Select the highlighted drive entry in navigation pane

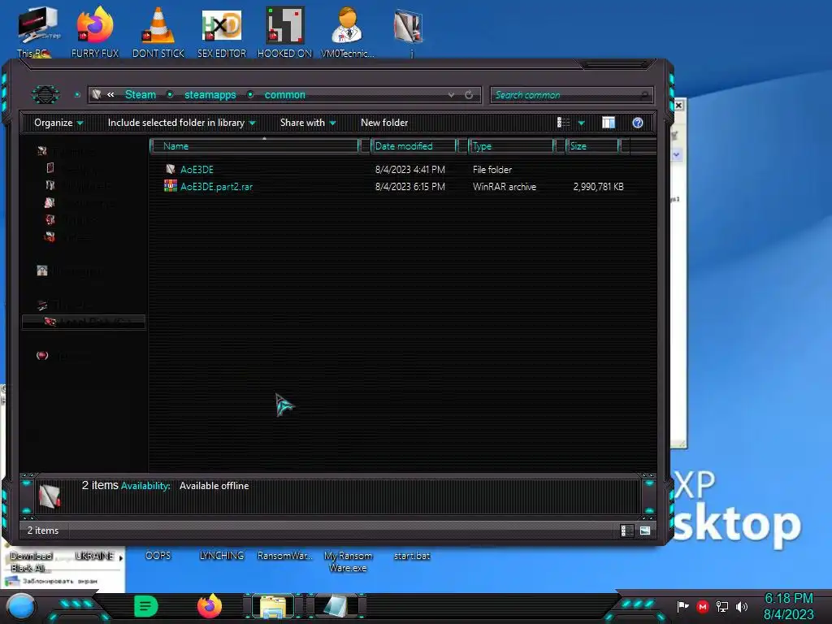pyautogui.click(x=84, y=322)
